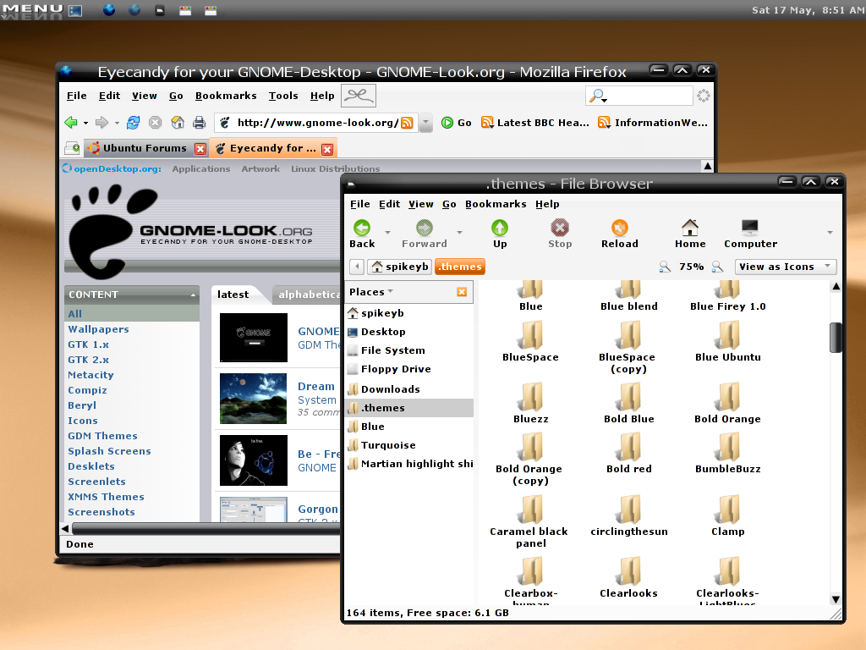The image size is (866, 650).
Task: Open the URL bar history dropdown
Action: pyautogui.click(x=425, y=122)
